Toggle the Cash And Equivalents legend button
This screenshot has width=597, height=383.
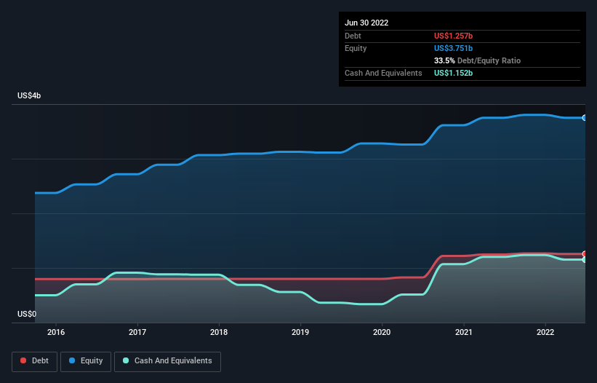pyautogui.click(x=167, y=361)
